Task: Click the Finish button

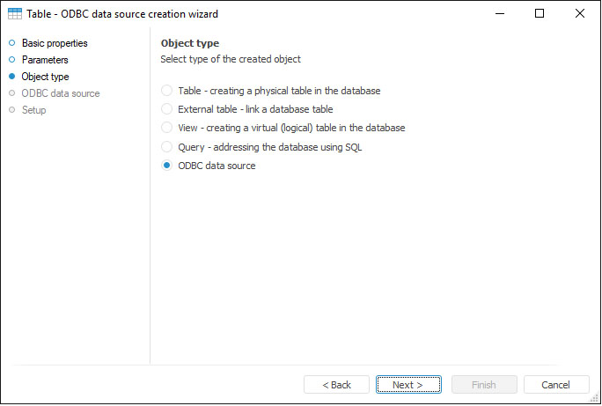Action: 484,385
